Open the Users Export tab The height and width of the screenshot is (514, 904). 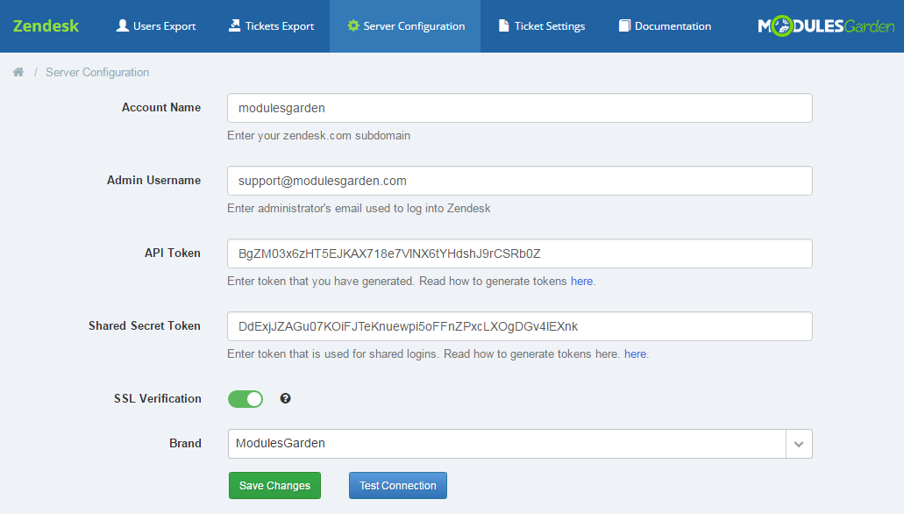[156, 26]
